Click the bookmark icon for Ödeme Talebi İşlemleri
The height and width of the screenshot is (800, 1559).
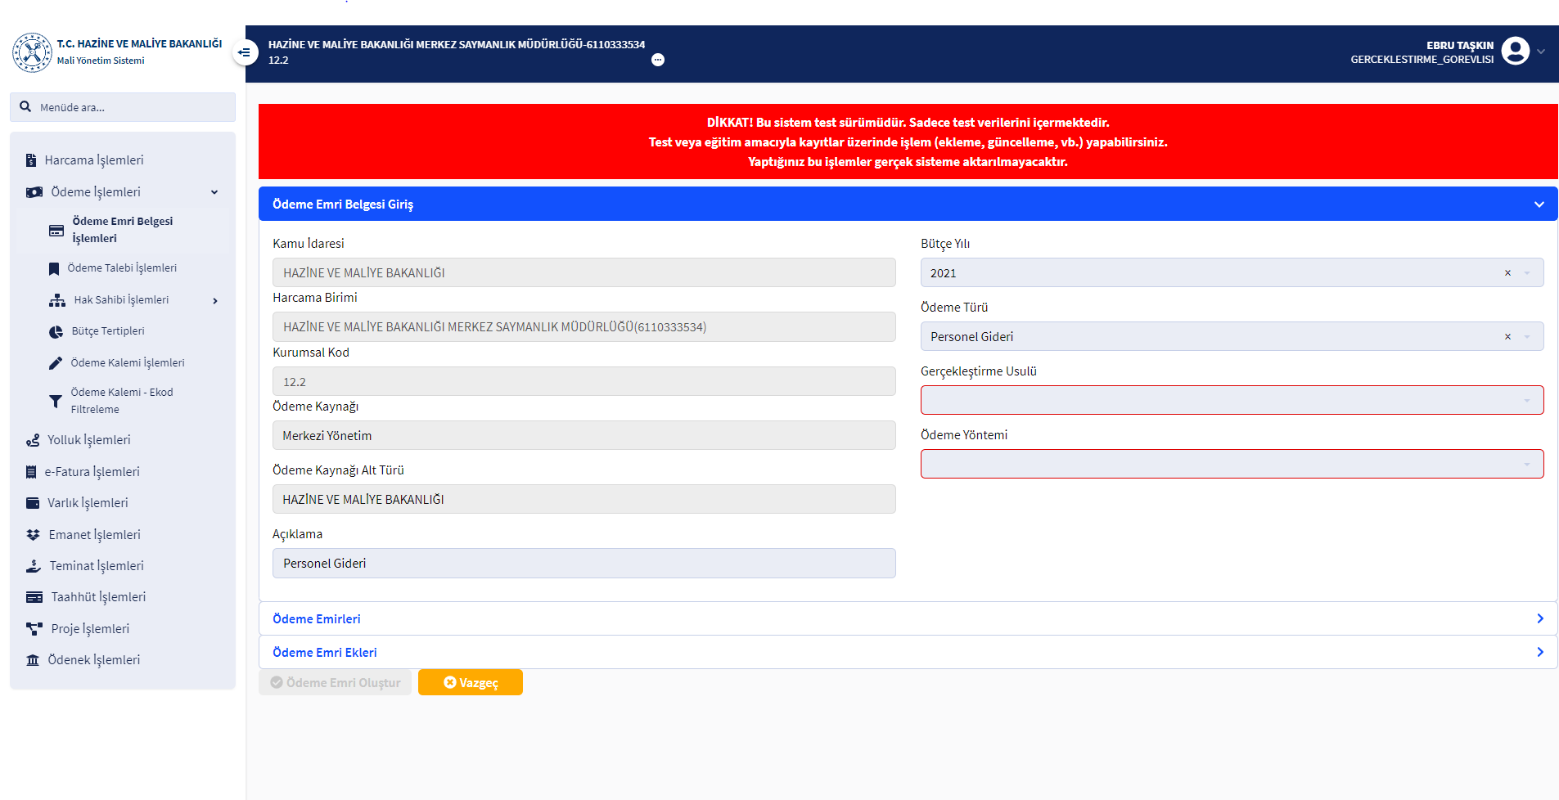[x=54, y=268]
